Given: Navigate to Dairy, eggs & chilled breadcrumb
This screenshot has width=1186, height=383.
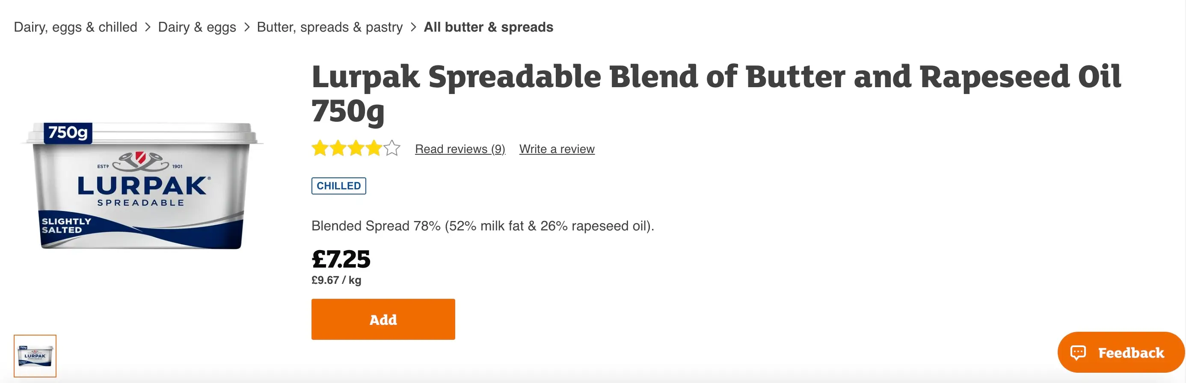Looking at the screenshot, I should [75, 27].
